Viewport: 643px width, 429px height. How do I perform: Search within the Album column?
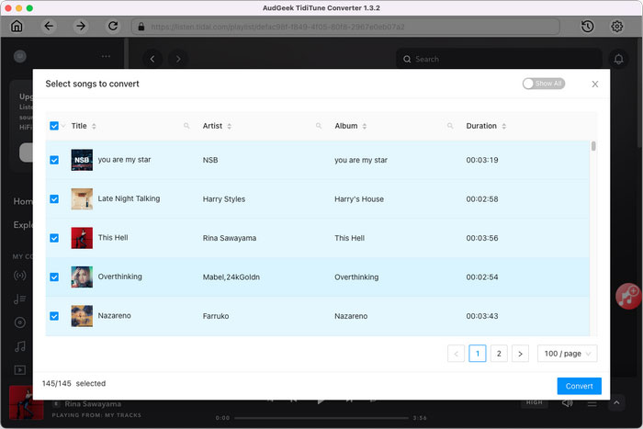click(x=450, y=126)
